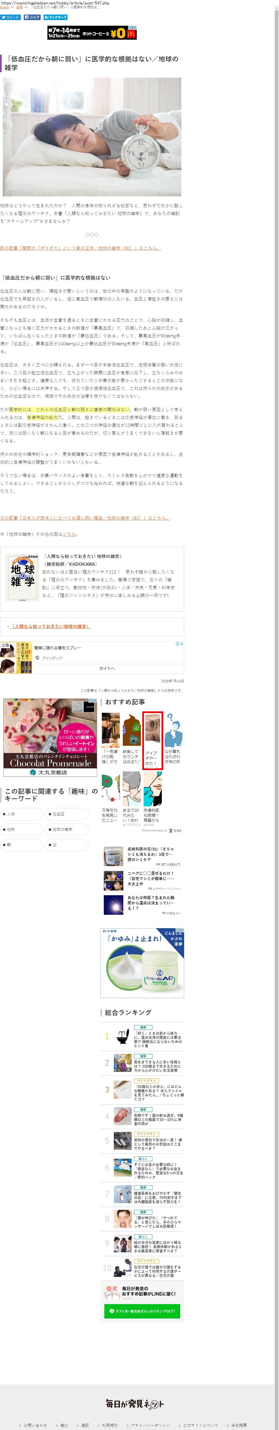Open previous article link about ポキポキ sound
The width and height of the screenshot is (279, 1430).
pos(80,248)
